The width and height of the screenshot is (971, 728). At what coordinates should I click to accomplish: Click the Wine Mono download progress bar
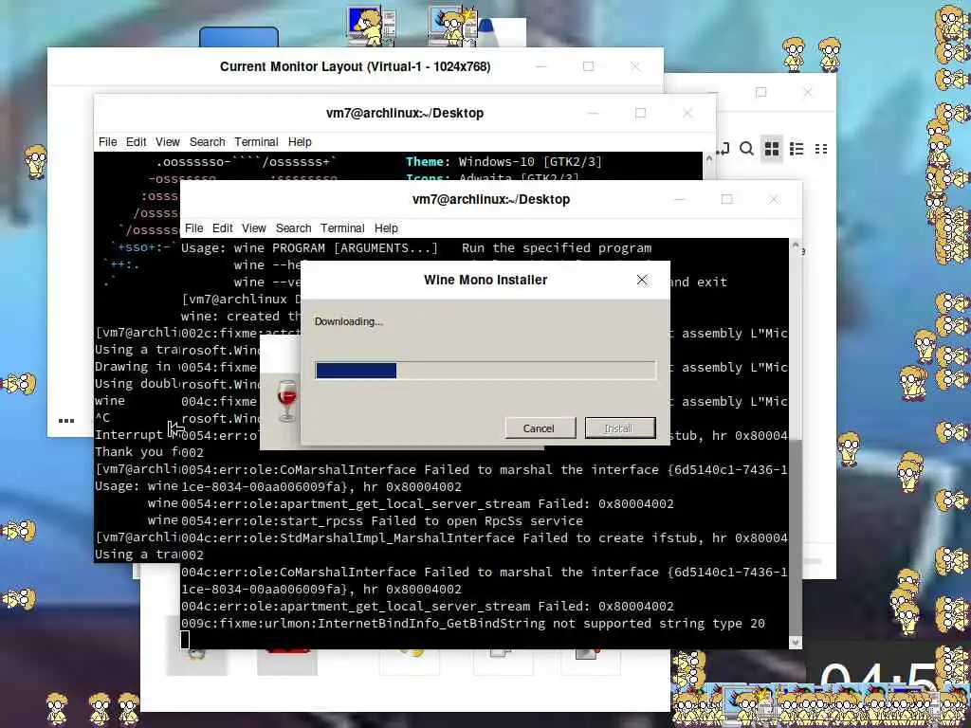[x=485, y=371]
